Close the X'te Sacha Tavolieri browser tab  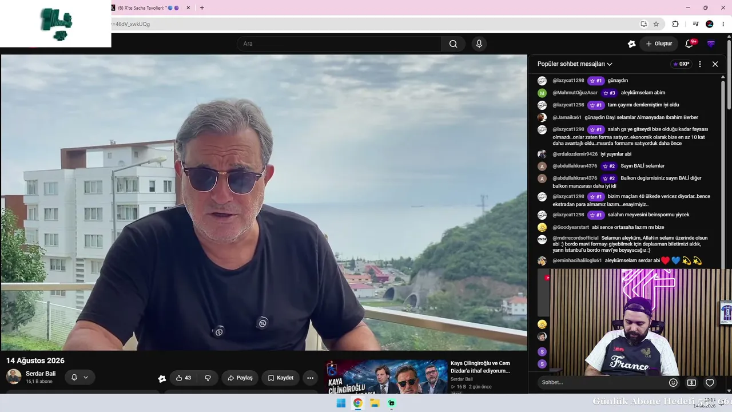point(188,8)
